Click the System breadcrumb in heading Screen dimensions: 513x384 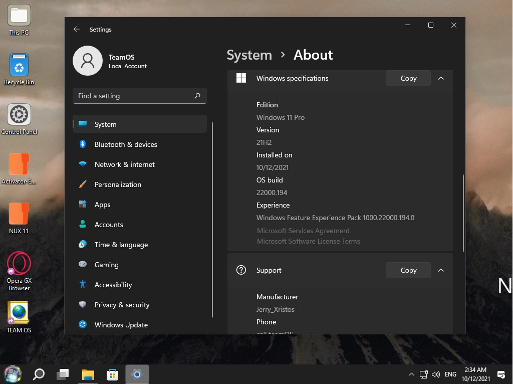click(249, 55)
